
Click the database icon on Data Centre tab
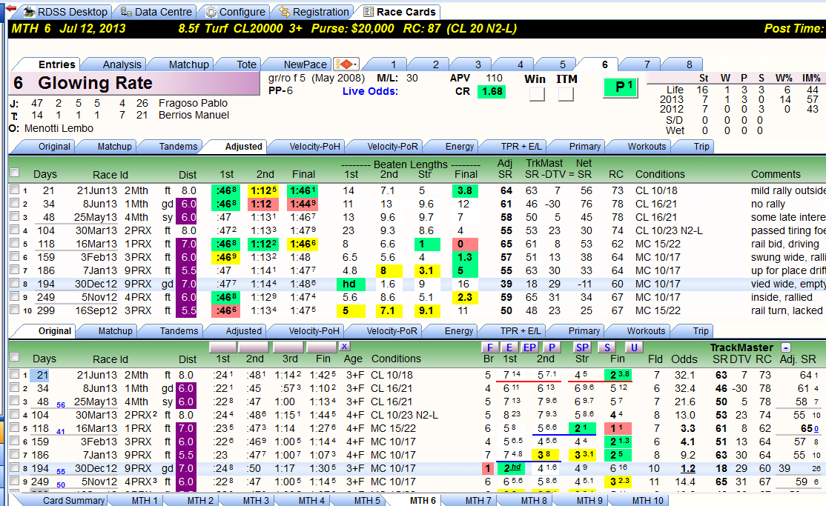click(127, 12)
